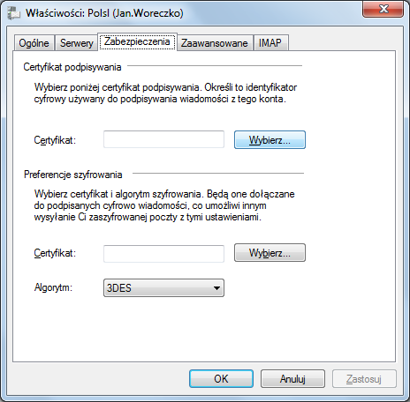Click the account icon in title bar
This screenshot has width=410, height=402.
click(13, 13)
